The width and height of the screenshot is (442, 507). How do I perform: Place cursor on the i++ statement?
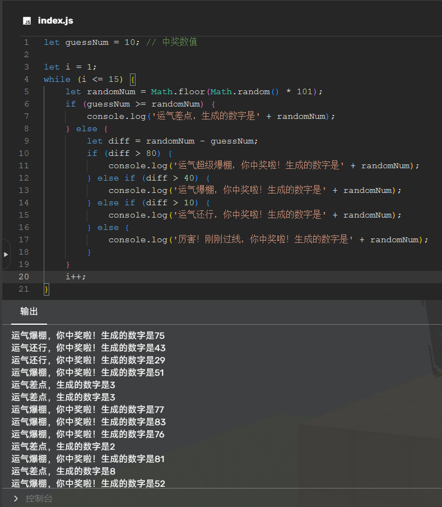pyautogui.click(x=76, y=276)
